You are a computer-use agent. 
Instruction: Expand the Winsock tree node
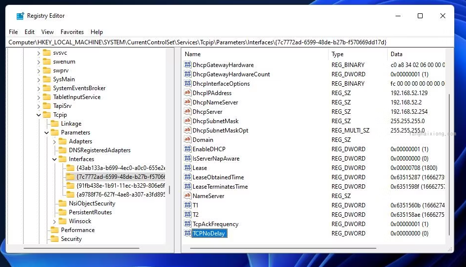54,222
